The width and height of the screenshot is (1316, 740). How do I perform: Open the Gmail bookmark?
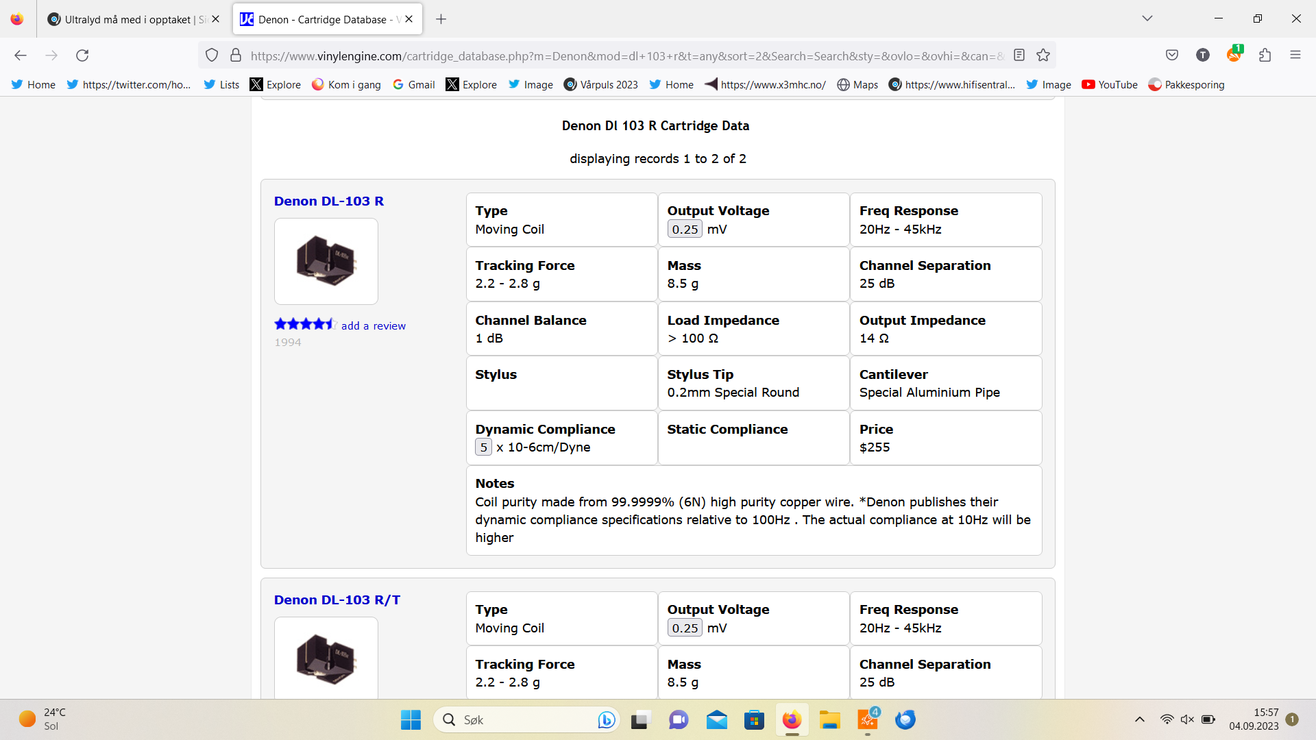tap(414, 85)
